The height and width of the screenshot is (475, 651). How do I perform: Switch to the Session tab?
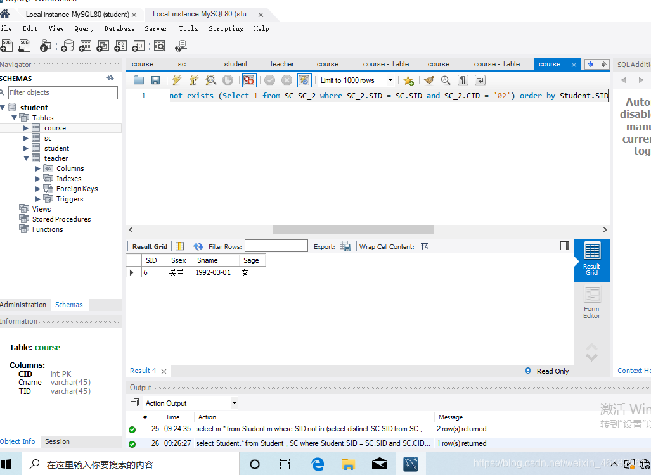(57, 441)
